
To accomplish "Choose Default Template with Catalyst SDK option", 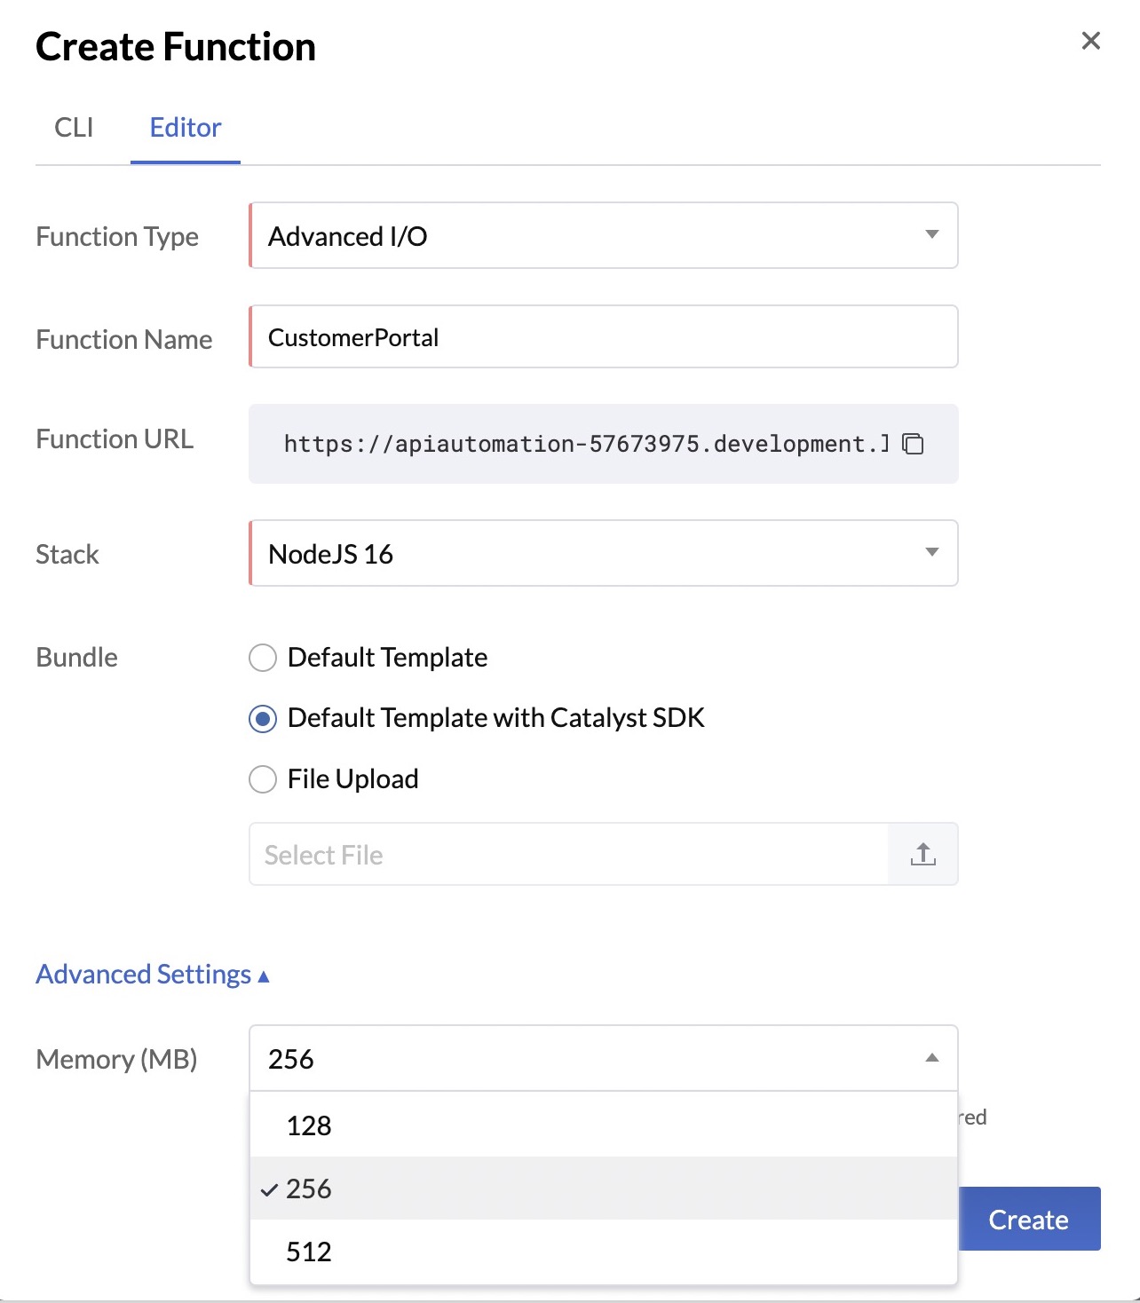I will click(x=263, y=718).
